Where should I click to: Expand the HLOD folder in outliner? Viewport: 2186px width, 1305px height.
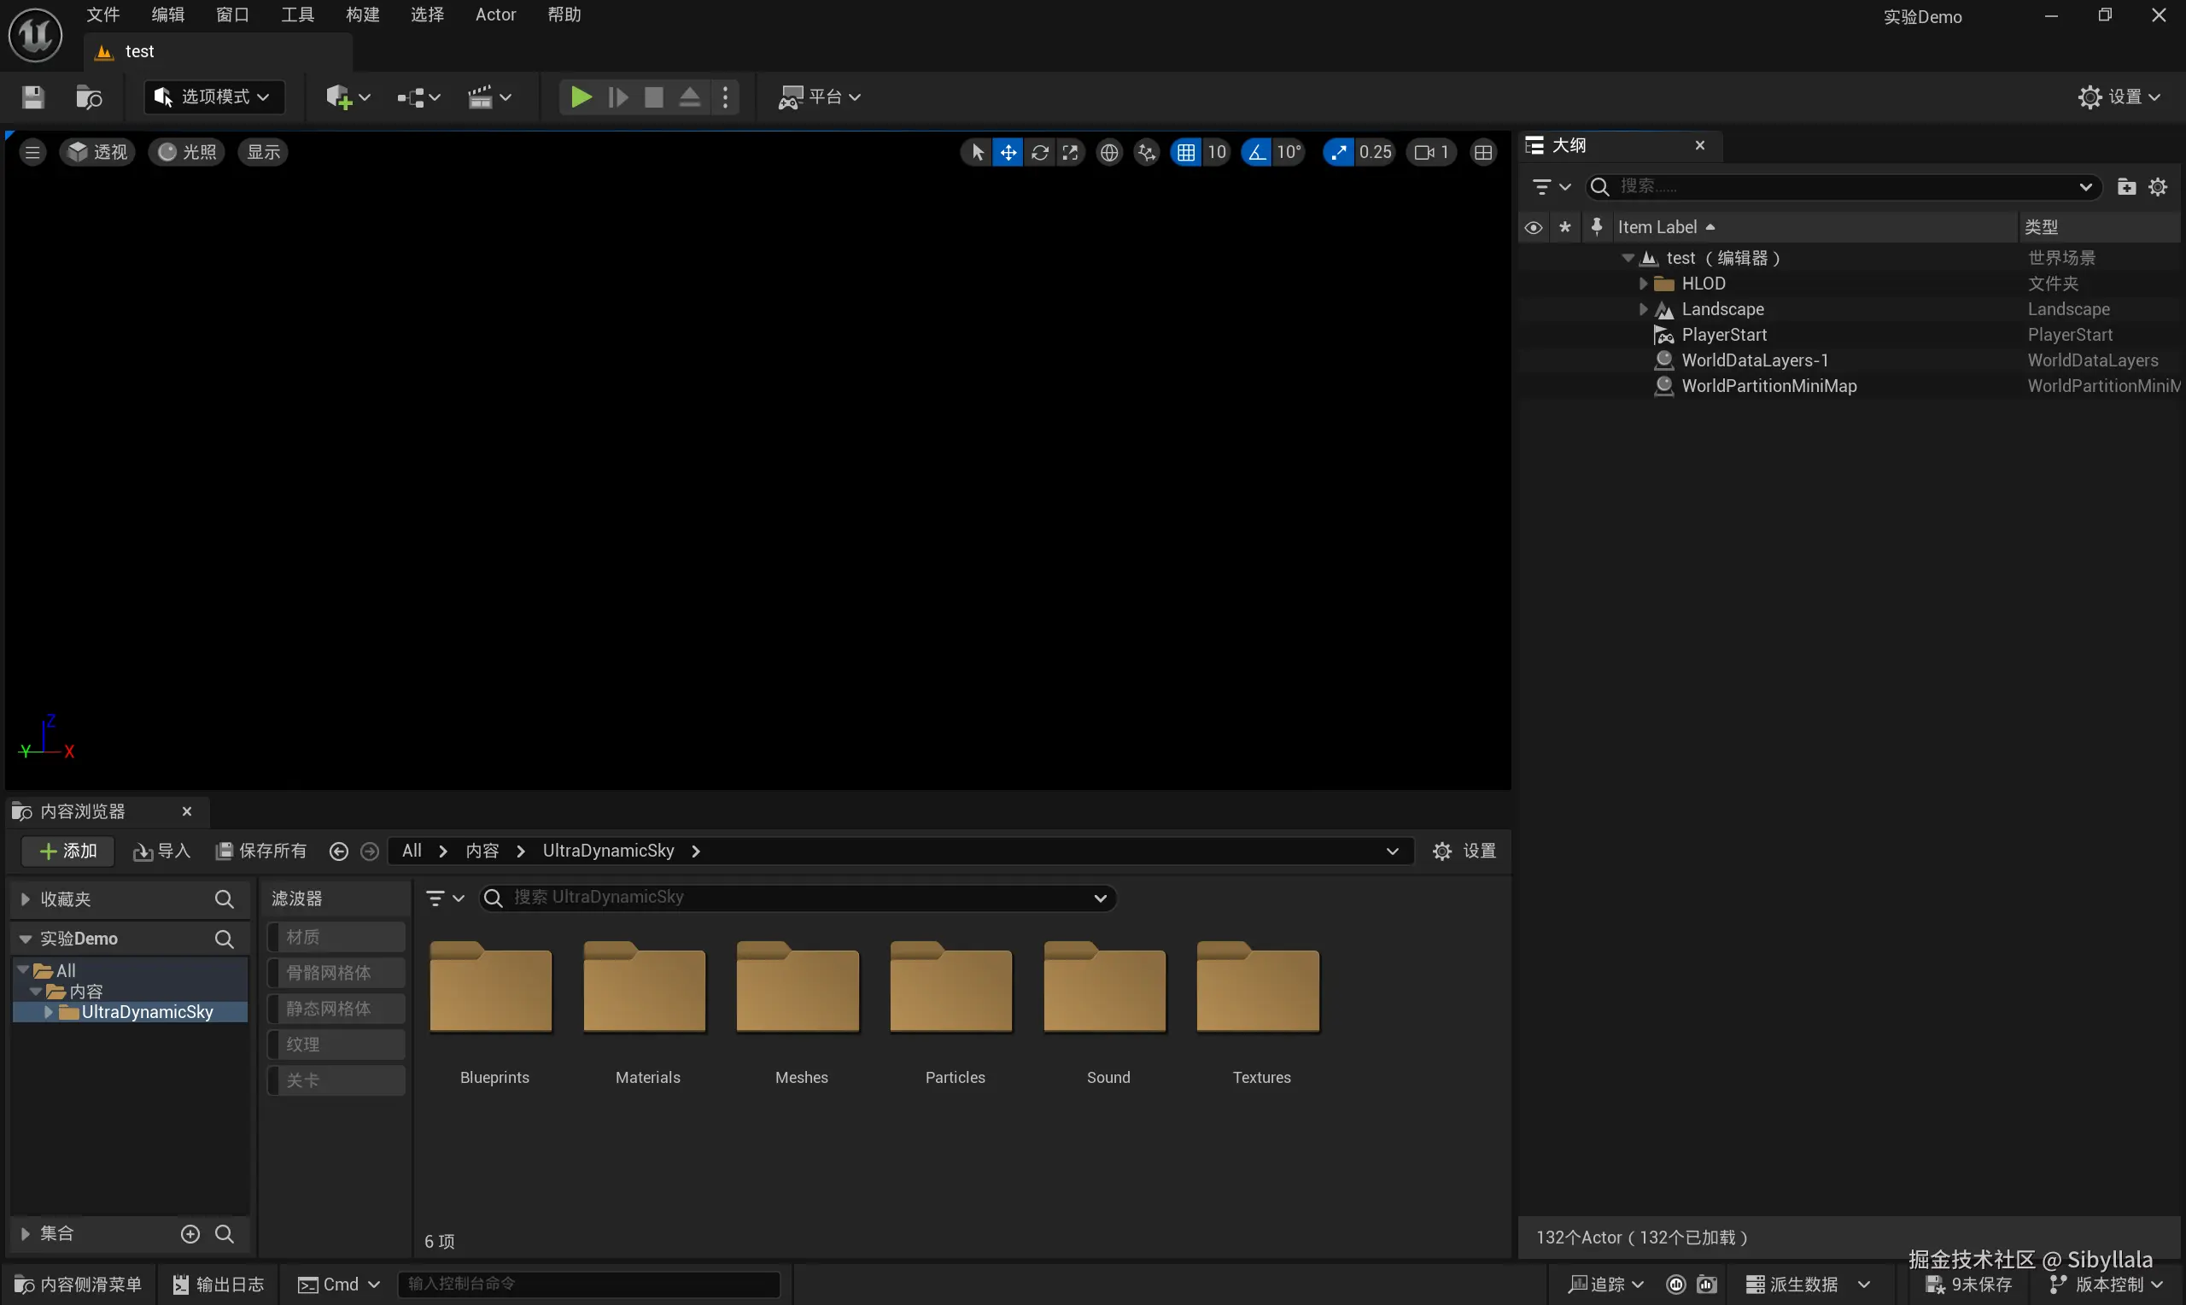pos(1643,284)
